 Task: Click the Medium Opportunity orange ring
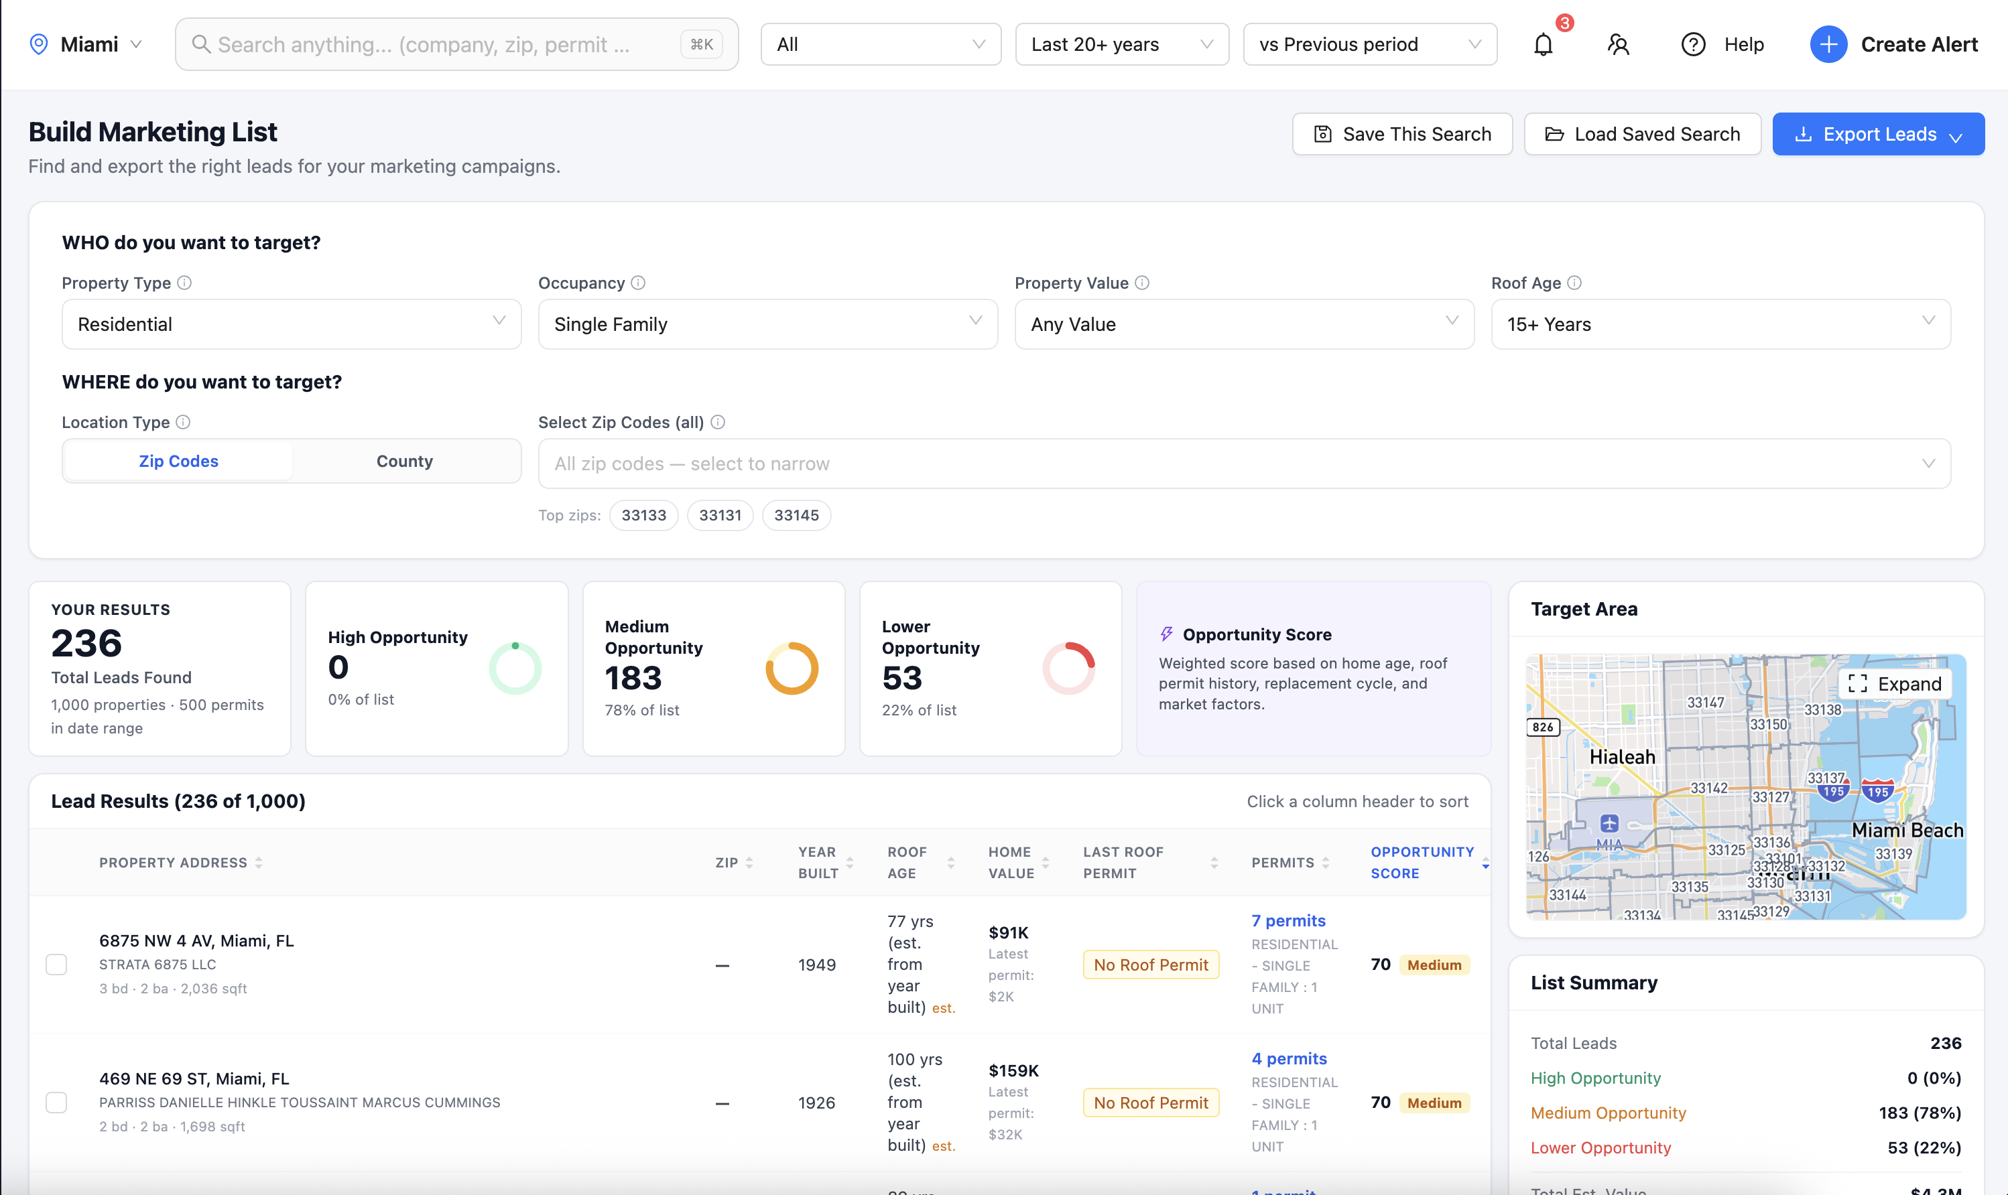point(792,669)
